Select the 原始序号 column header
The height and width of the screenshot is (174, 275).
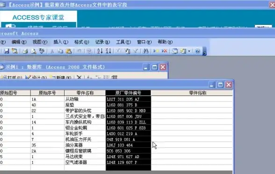(x=47, y=93)
